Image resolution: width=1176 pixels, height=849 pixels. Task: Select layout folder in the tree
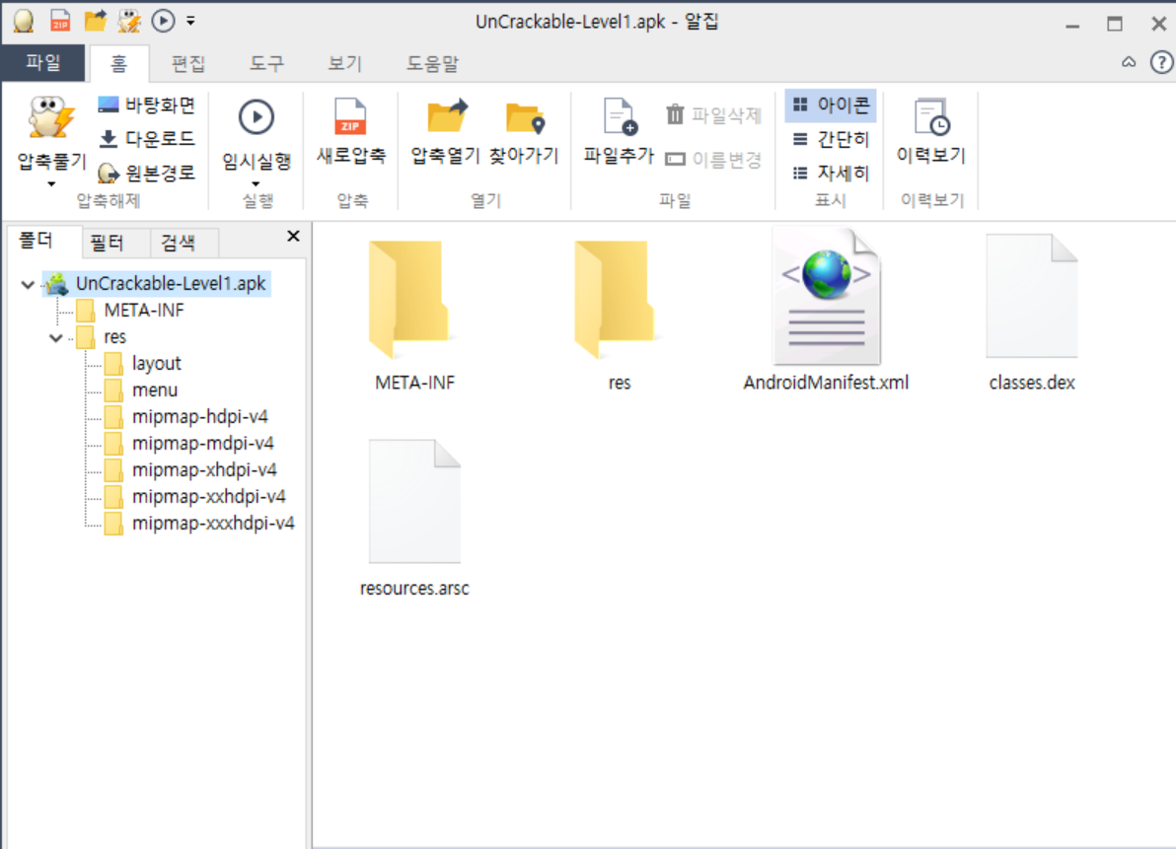(x=157, y=364)
